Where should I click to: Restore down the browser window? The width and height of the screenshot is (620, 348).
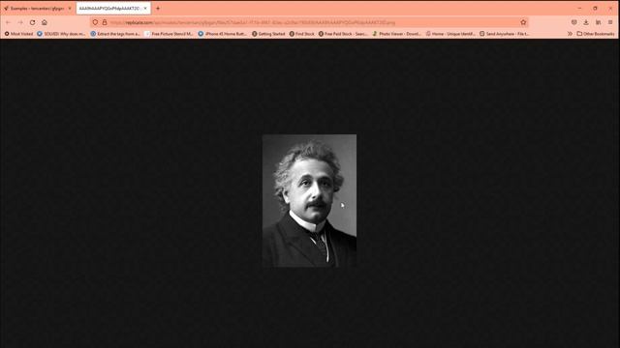(x=595, y=9)
